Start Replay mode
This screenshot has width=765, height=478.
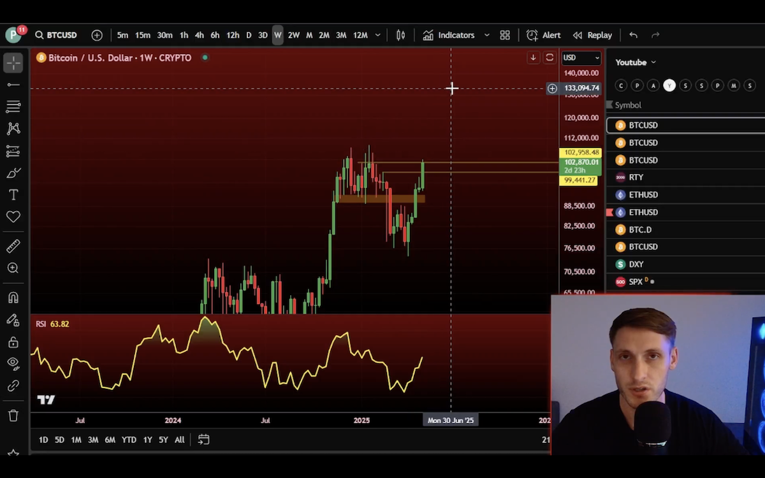(x=592, y=35)
